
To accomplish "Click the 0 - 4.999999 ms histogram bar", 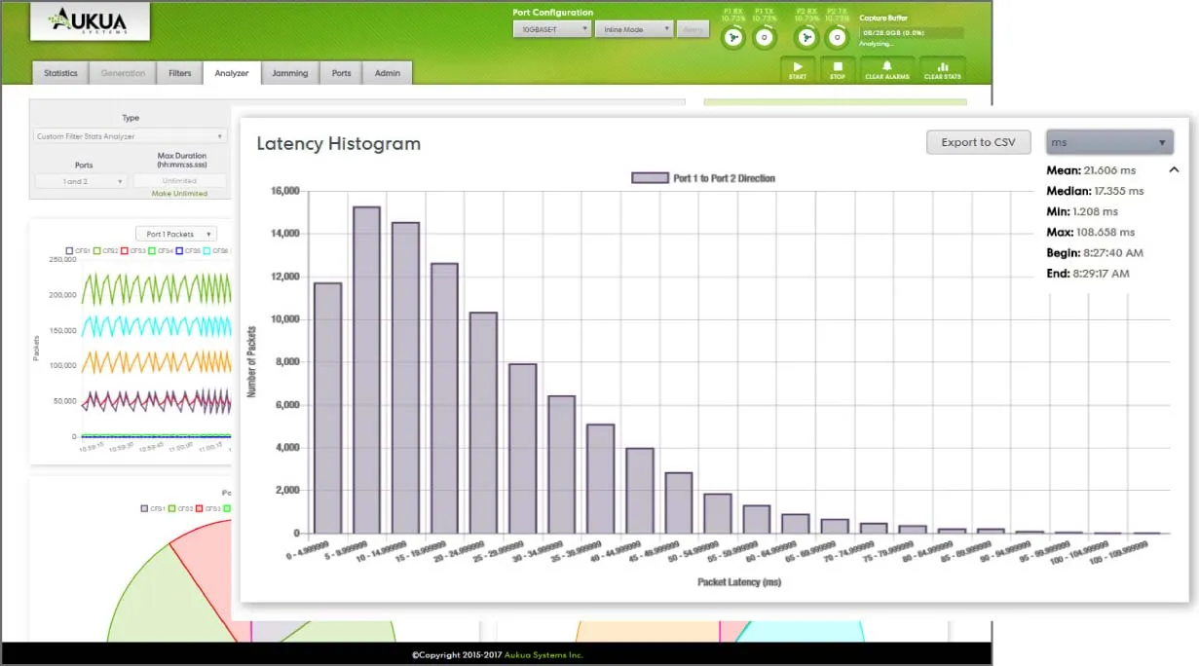I will point(328,408).
